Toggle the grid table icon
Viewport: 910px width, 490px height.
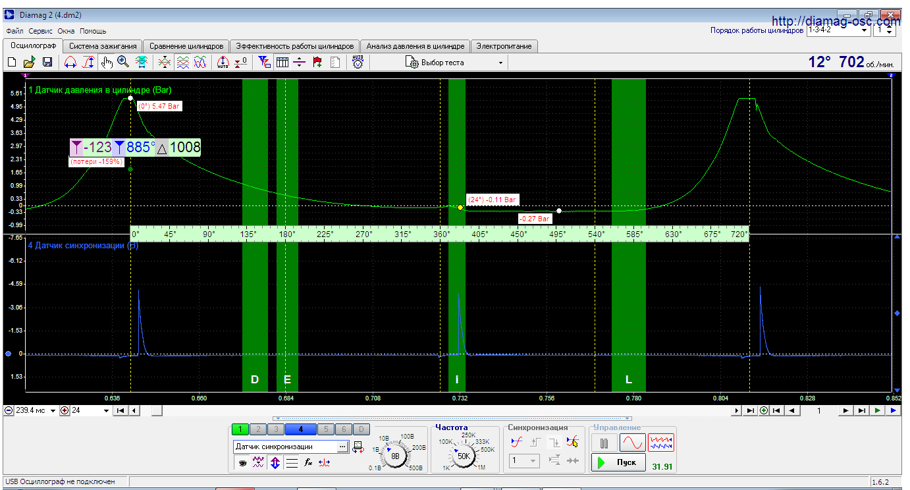(282, 63)
